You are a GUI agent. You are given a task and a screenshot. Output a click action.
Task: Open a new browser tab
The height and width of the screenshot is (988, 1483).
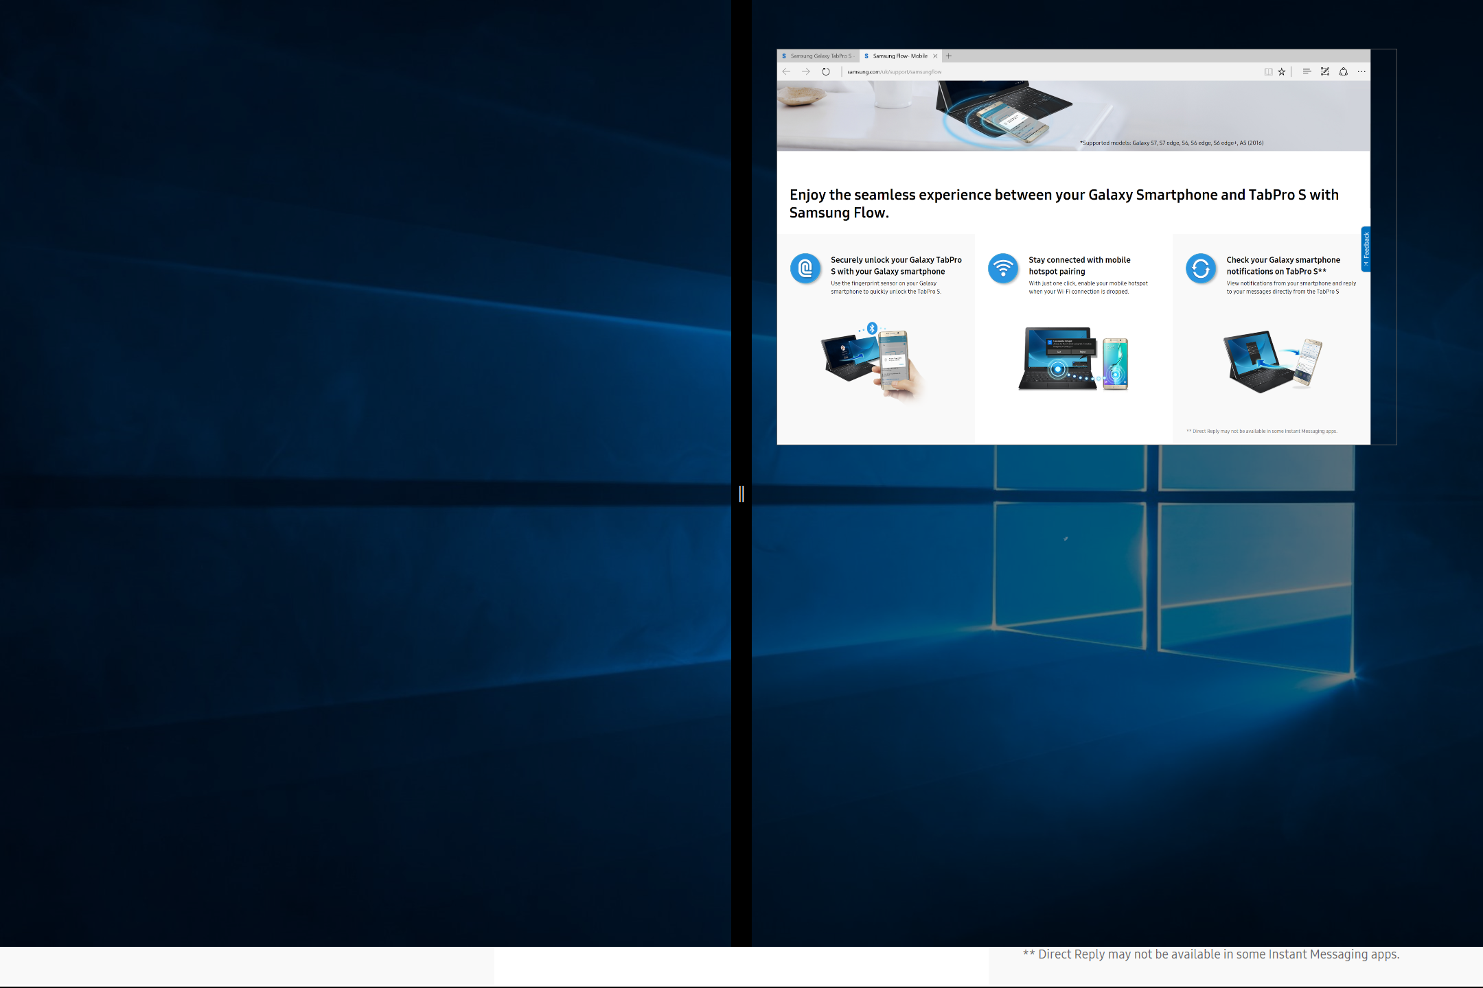(948, 56)
